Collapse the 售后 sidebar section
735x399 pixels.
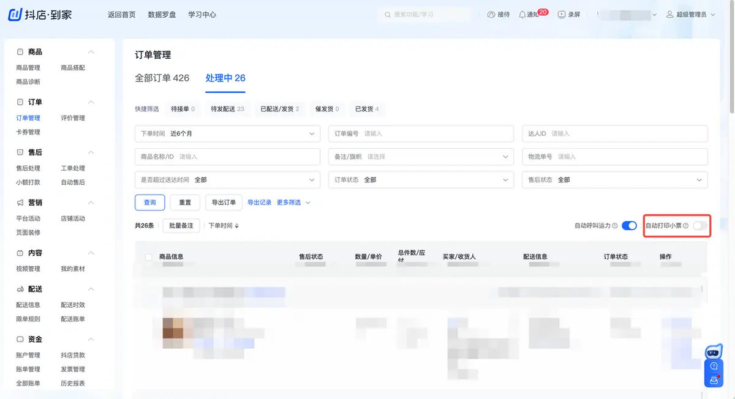click(91, 152)
